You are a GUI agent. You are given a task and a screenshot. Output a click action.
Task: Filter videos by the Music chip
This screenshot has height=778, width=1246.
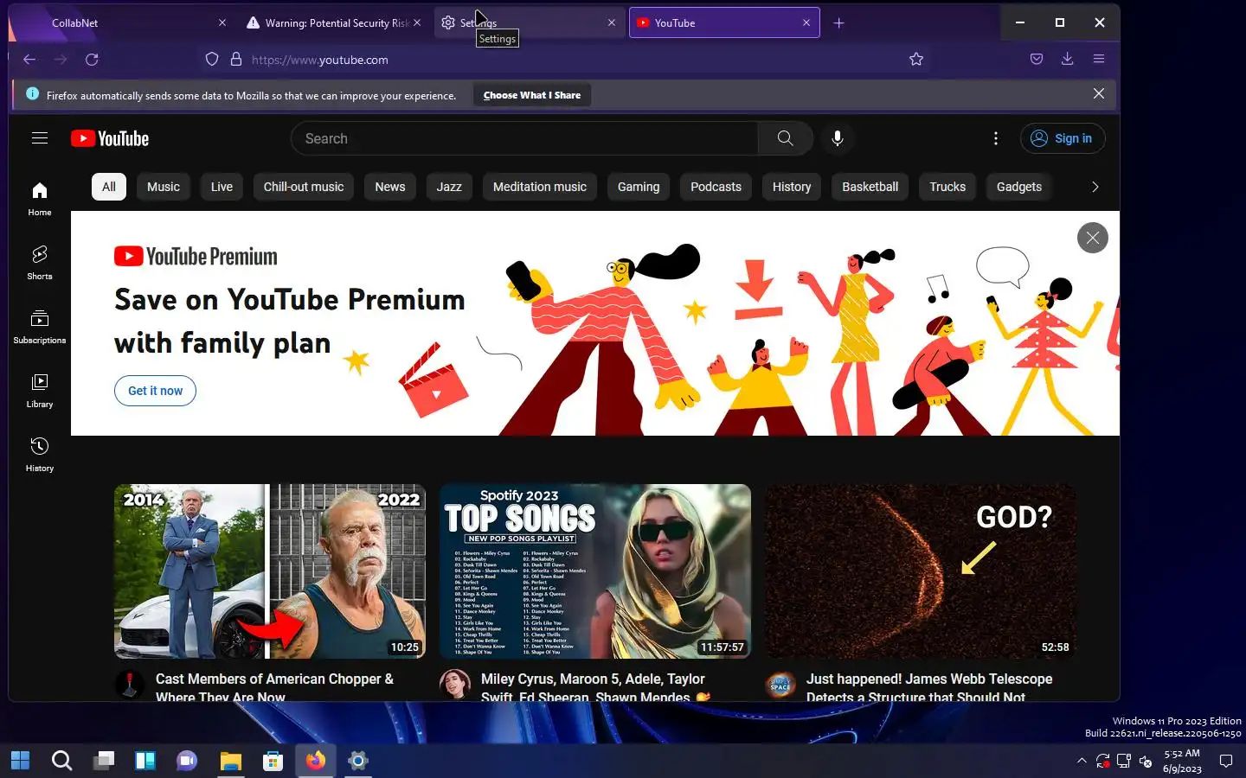(x=164, y=187)
